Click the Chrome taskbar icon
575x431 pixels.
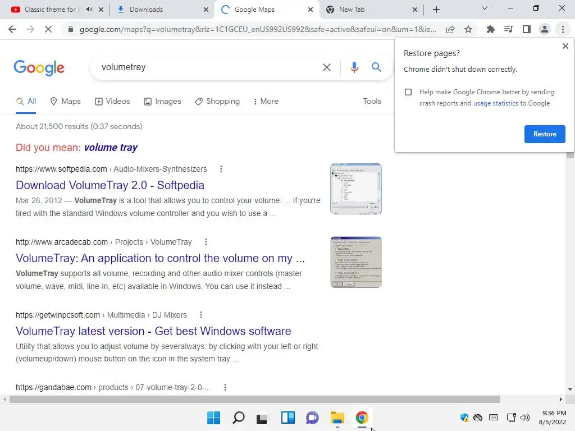[362, 418]
